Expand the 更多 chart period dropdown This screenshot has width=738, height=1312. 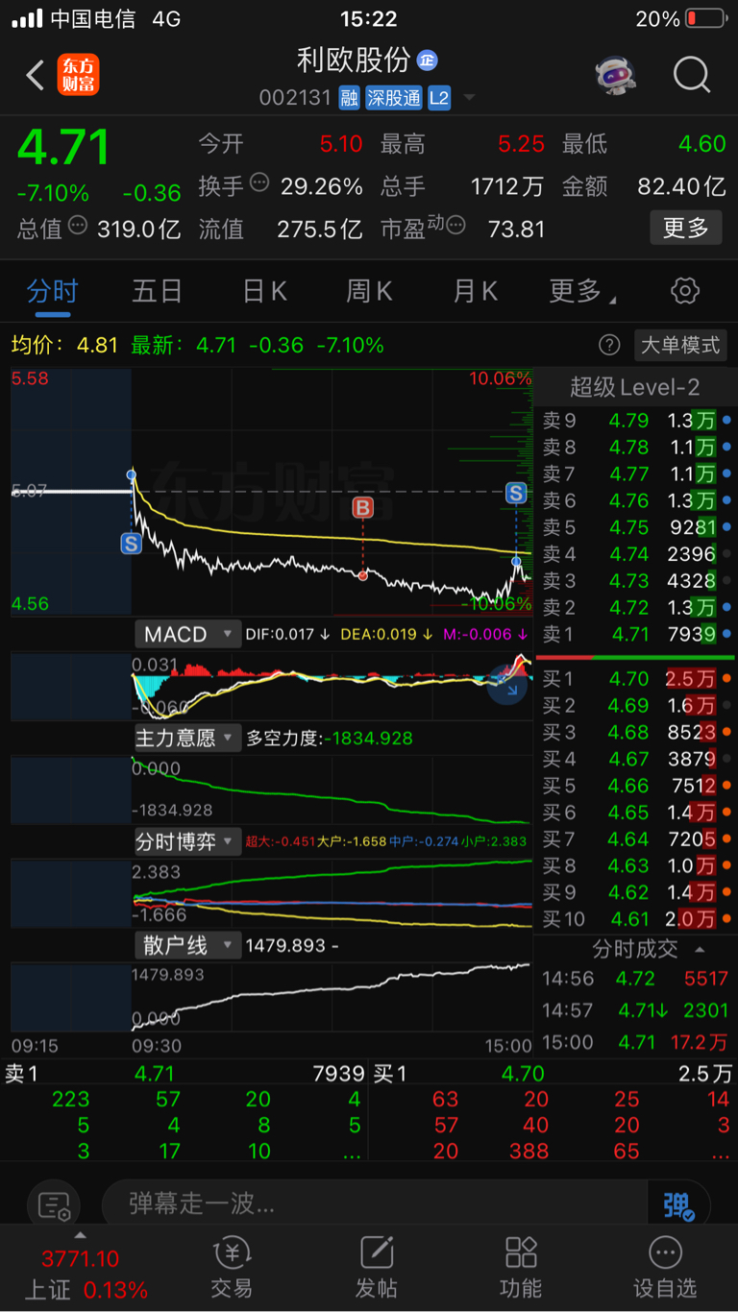tap(582, 291)
